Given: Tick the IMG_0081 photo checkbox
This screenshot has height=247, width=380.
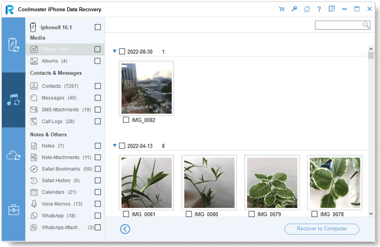Looking at the screenshot, I should 126,214.
